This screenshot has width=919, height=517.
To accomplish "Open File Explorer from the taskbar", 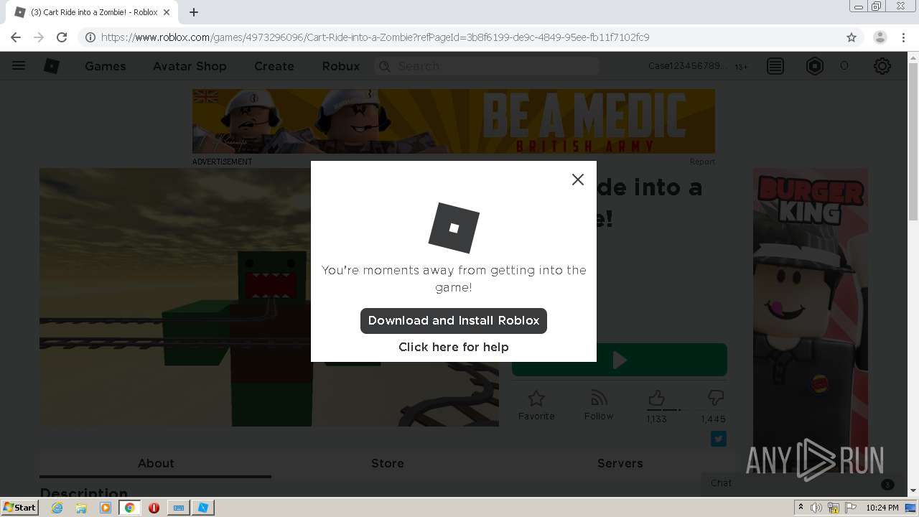I will pos(81,508).
